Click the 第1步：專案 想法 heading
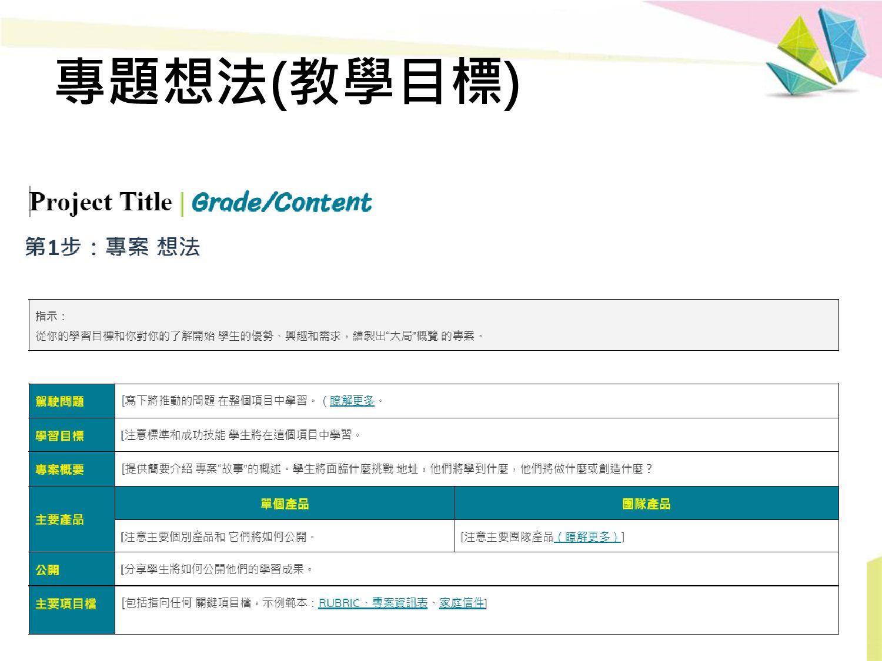This screenshot has height=661, width=882. 112,246
